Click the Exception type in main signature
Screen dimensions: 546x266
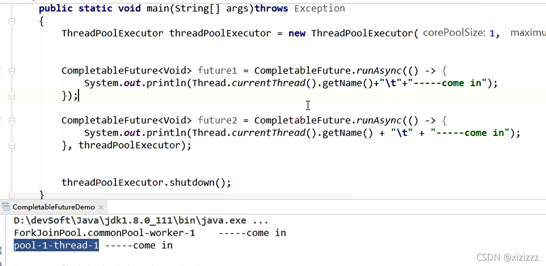pos(320,8)
